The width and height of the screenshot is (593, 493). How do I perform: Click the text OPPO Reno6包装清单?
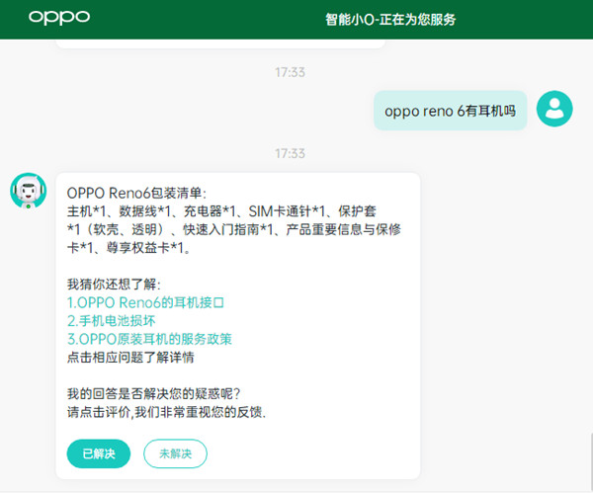pyautogui.click(x=134, y=194)
